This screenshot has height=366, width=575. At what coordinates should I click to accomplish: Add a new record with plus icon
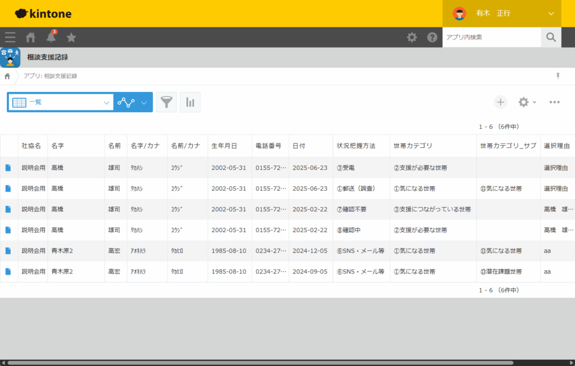[x=500, y=102]
